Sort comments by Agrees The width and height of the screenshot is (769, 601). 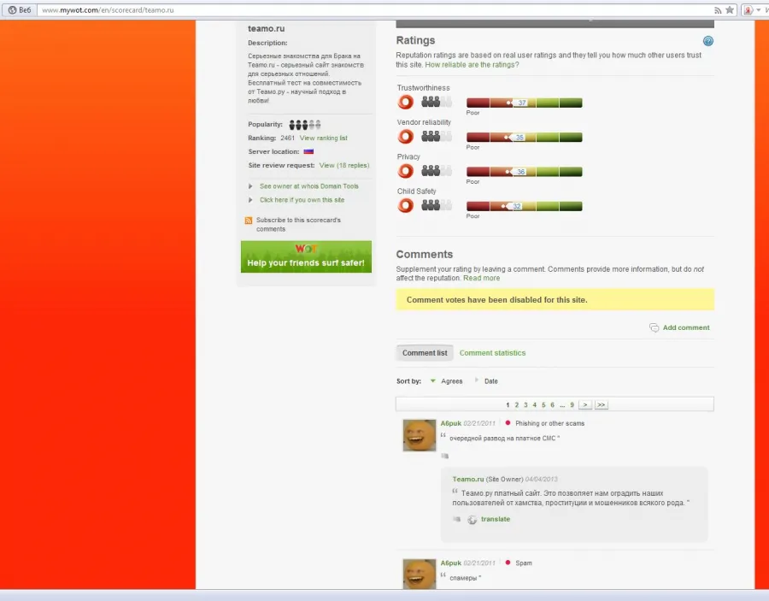pyautogui.click(x=451, y=381)
